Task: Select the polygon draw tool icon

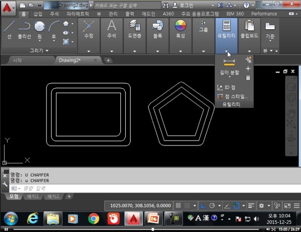Action: pyautogui.click(x=65, y=24)
